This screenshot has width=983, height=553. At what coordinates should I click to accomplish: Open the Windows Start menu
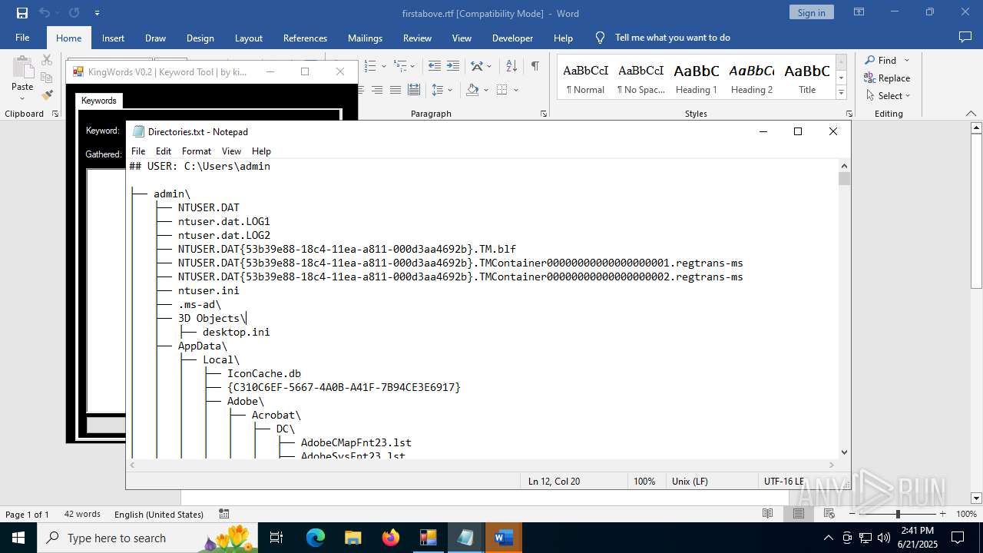(18, 538)
